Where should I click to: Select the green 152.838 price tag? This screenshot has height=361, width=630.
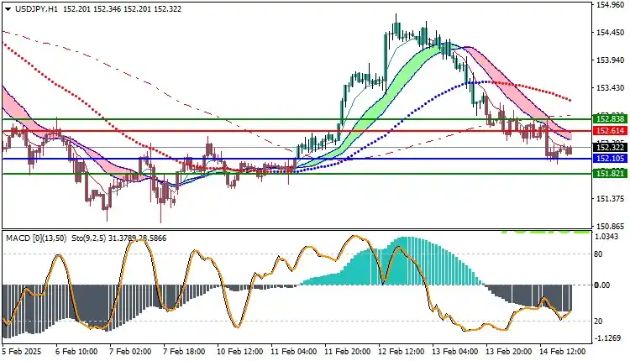(607, 119)
